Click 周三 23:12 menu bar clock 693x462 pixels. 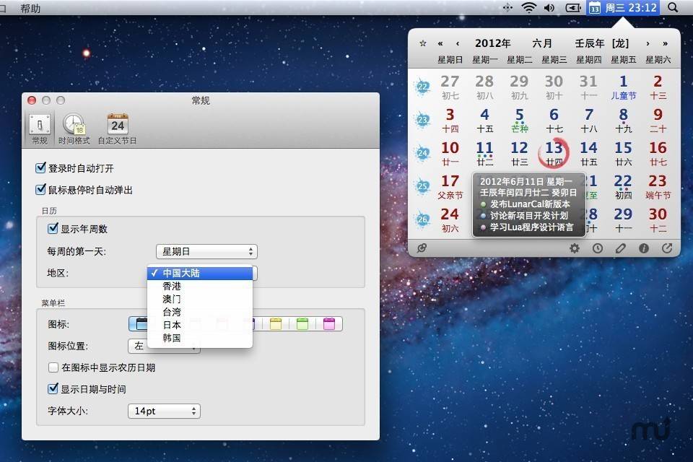tap(631, 7)
